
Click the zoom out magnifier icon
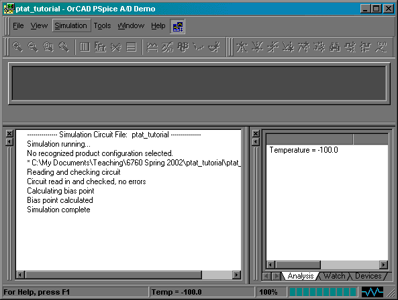coord(33,47)
